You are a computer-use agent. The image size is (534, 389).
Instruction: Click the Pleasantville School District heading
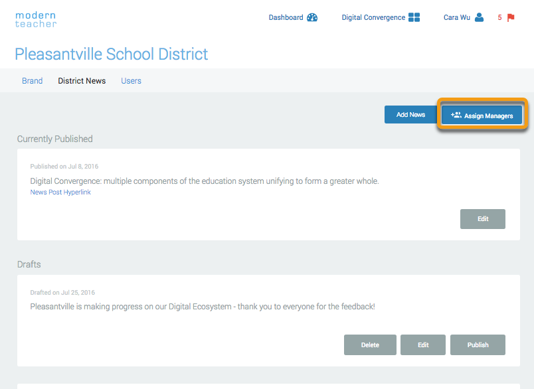coord(112,54)
